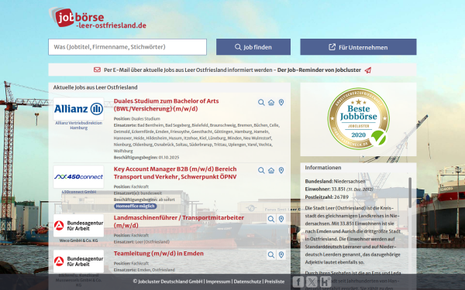Open the Preisliste footer link

pyautogui.click(x=274, y=281)
